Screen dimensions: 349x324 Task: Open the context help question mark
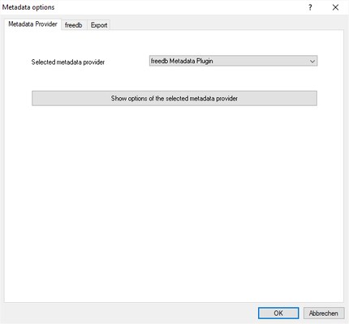coord(310,7)
